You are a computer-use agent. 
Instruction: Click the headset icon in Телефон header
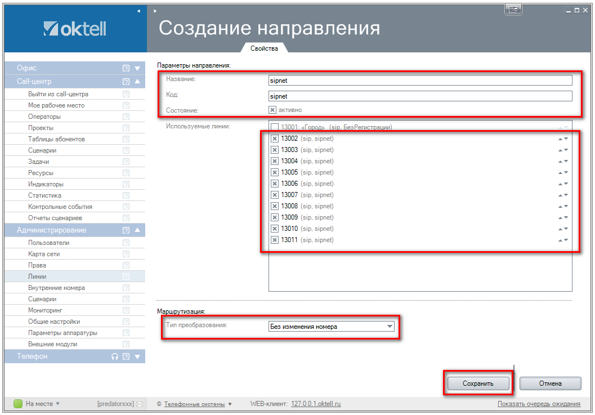115,356
